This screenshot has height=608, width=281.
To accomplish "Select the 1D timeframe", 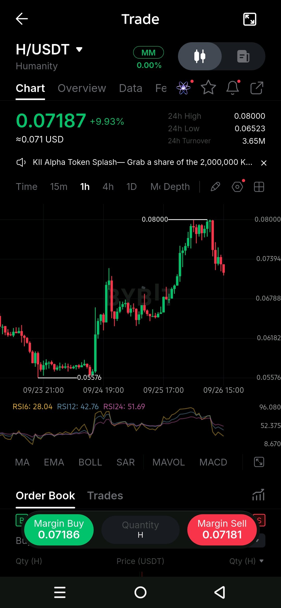I will [132, 187].
